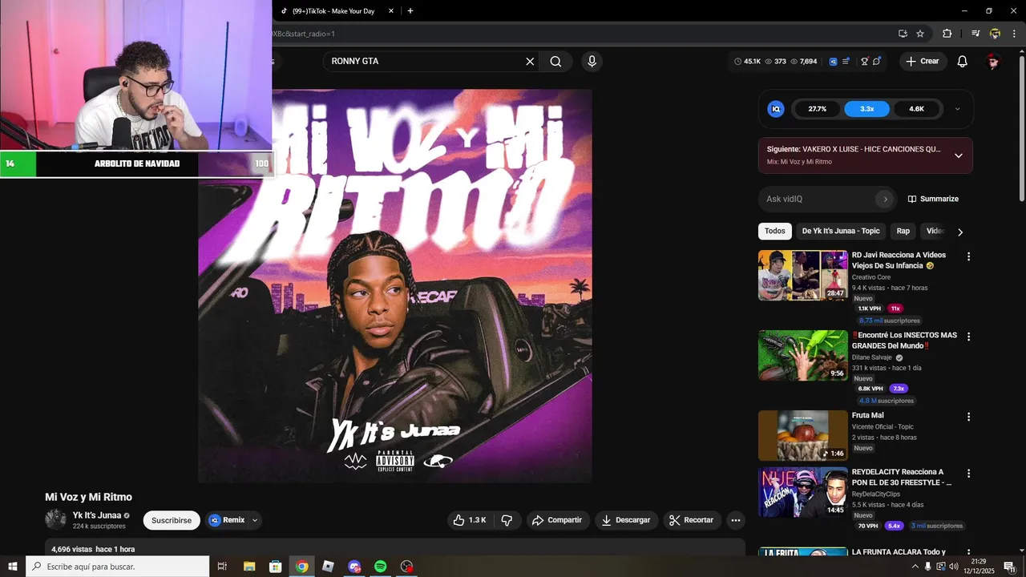Screen dimensions: 1026x577
Task: Click the Windows taskbar search box
Action: coord(118,567)
